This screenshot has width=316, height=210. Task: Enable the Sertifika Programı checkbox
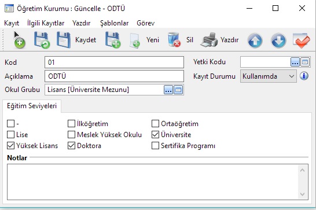(155, 146)
